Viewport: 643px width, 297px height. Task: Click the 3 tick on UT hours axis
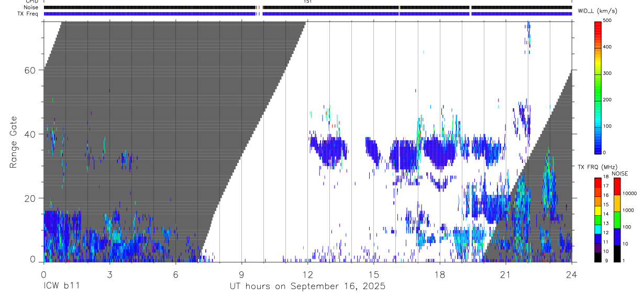pyautogui.click(x=109, y=274)
